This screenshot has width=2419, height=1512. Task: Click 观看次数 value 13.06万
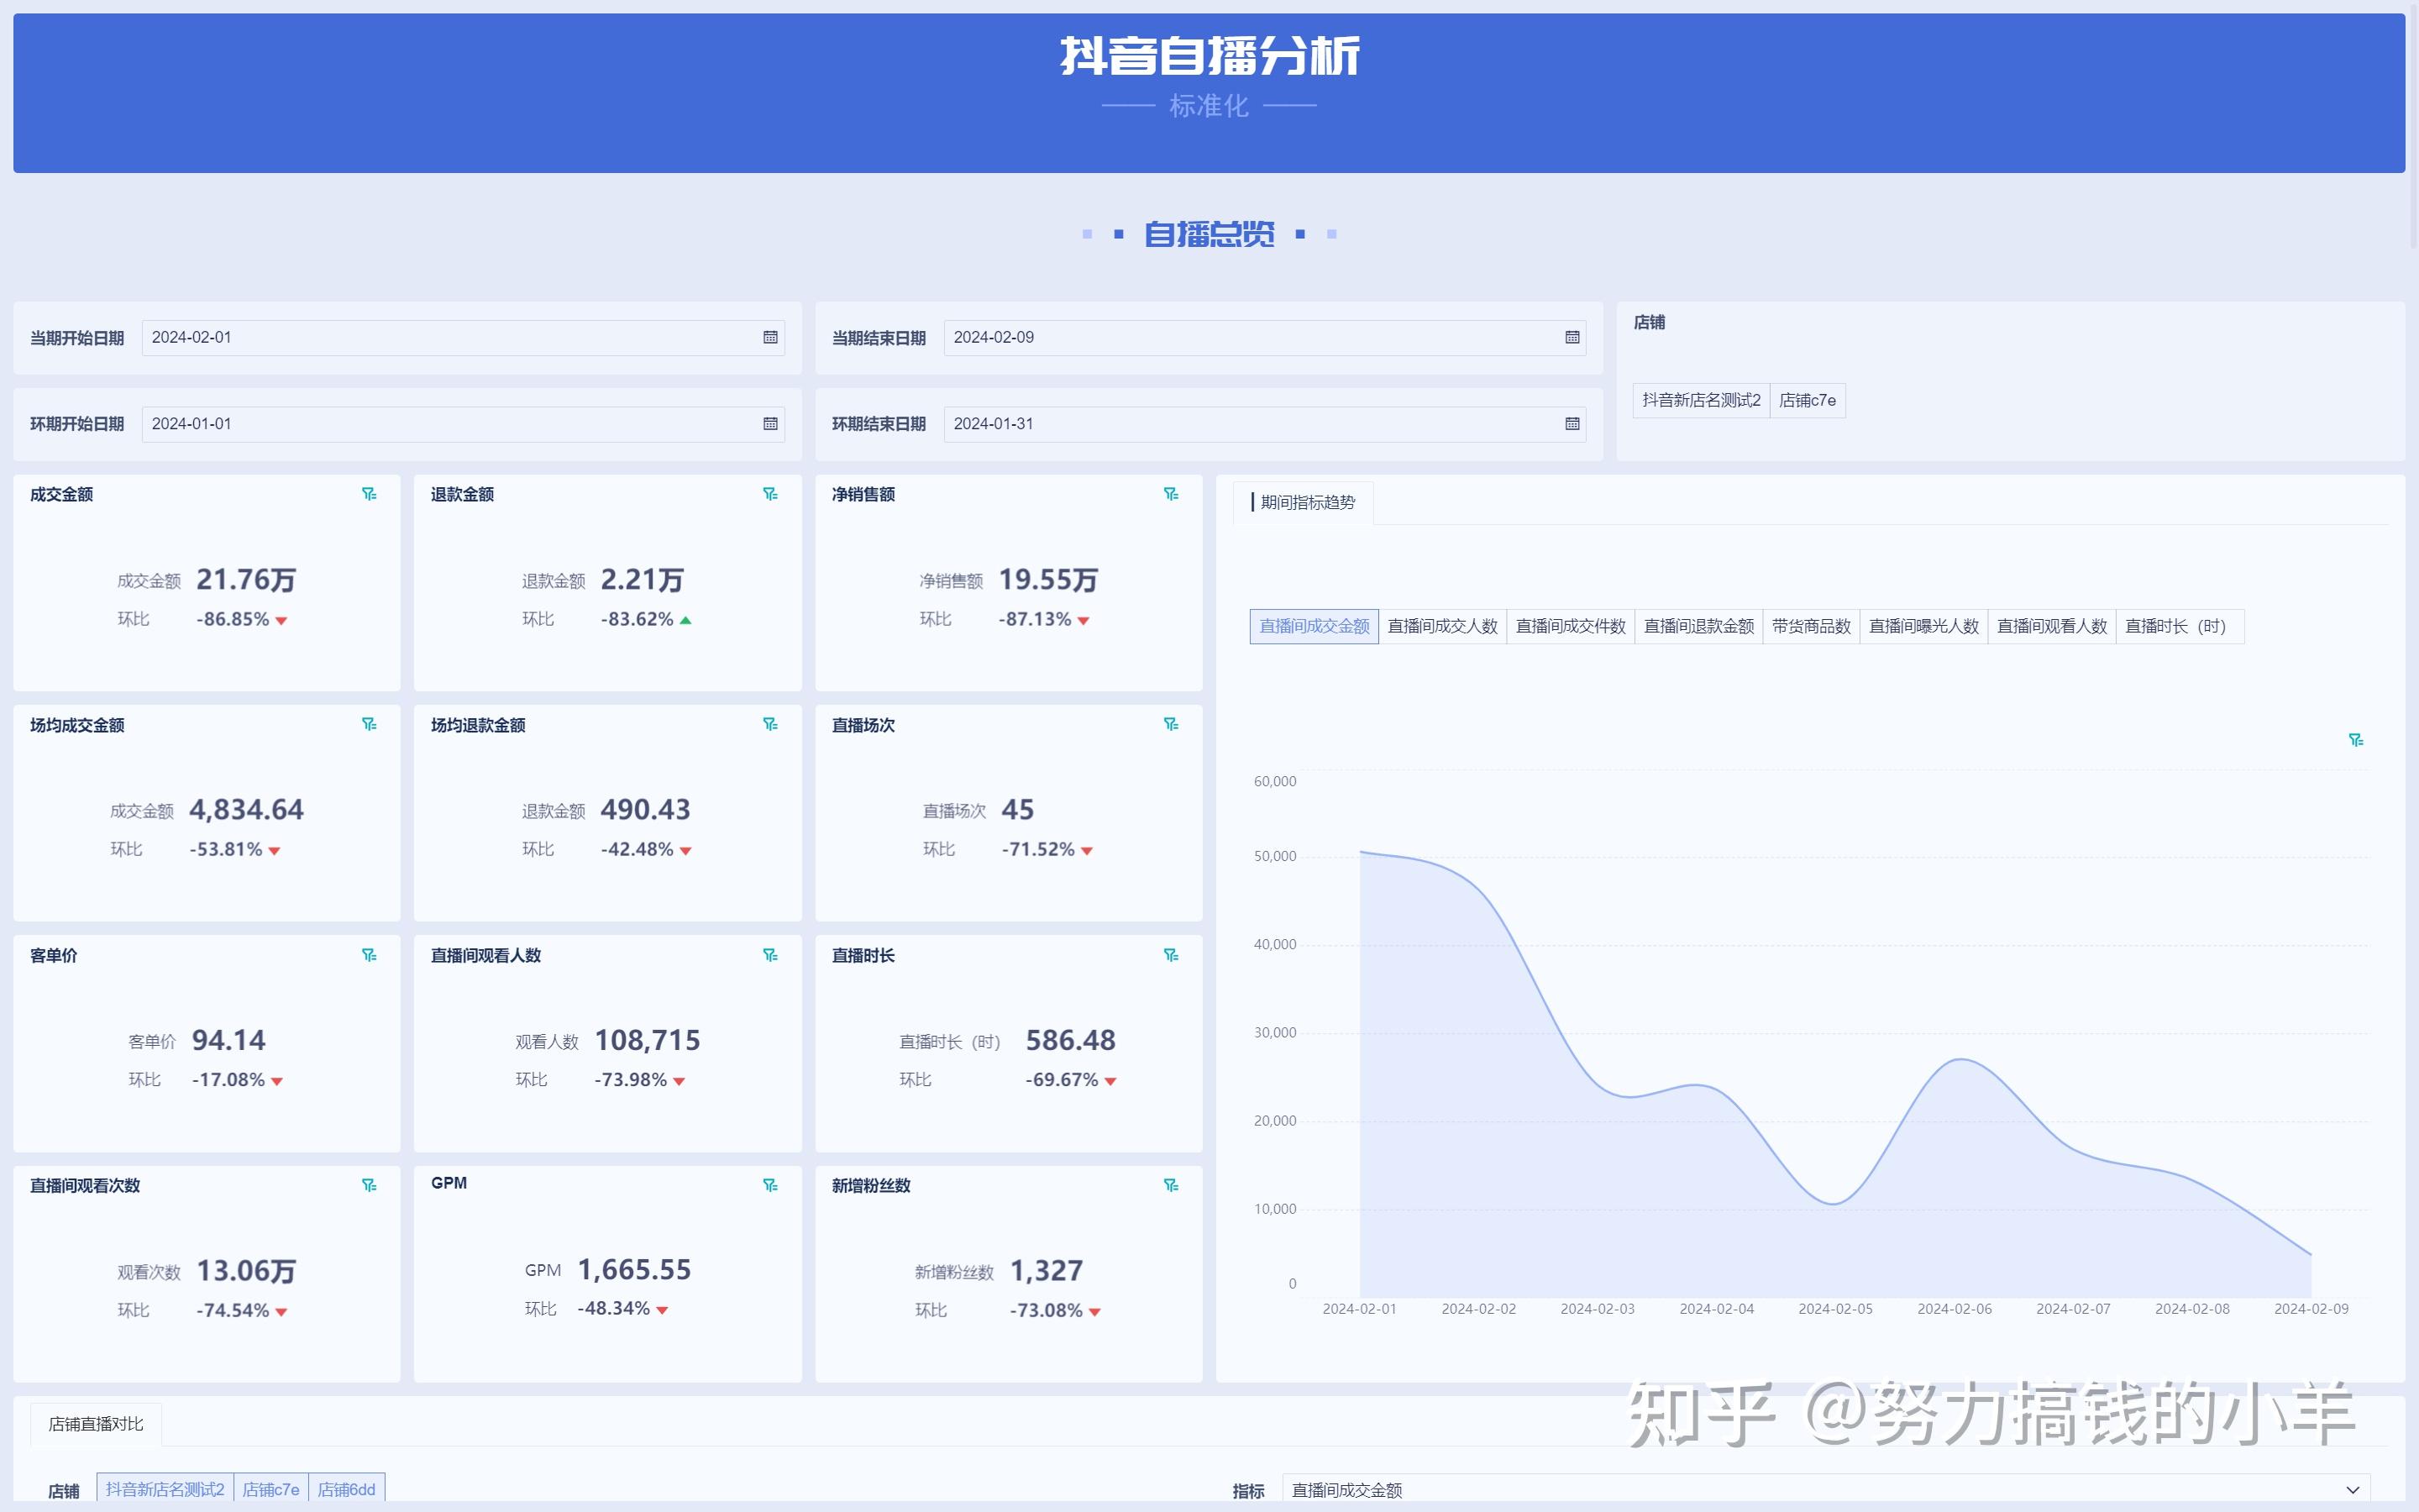click(x=246, y=1271)
